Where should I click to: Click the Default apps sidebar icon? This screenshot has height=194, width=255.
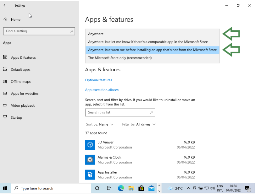[5, 69]
